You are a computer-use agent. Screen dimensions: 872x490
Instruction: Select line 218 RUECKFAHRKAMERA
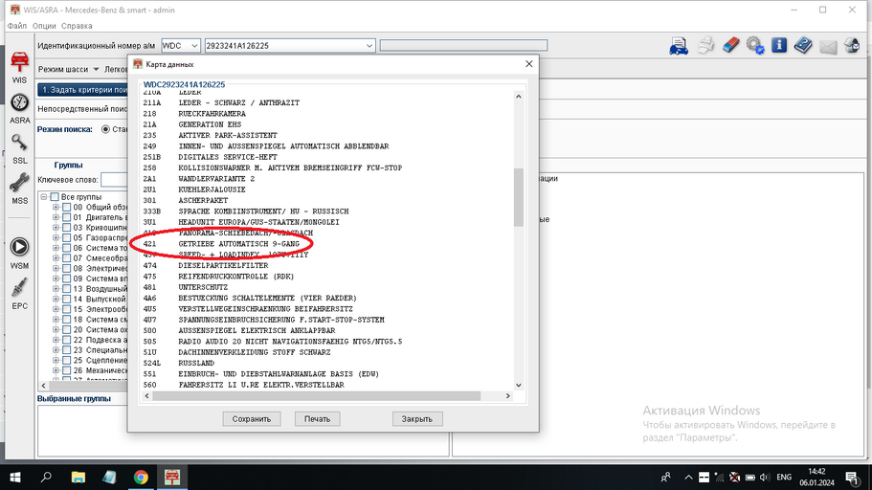pos(194,114)
